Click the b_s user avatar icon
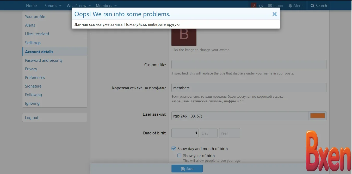The height and width of the screenshot is (174, 352). coord(254,5)
